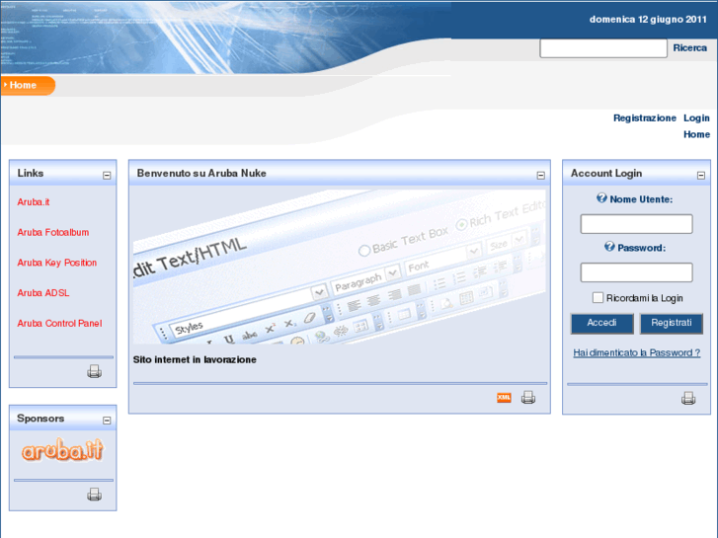This screenshot has height=538, width=718.
Task: Click the Account Login panel title
Action: (606, 173)
